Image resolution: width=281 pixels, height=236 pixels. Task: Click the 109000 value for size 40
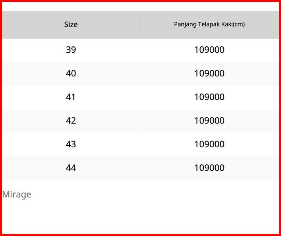pyautogui.click(x=209, y=74)
